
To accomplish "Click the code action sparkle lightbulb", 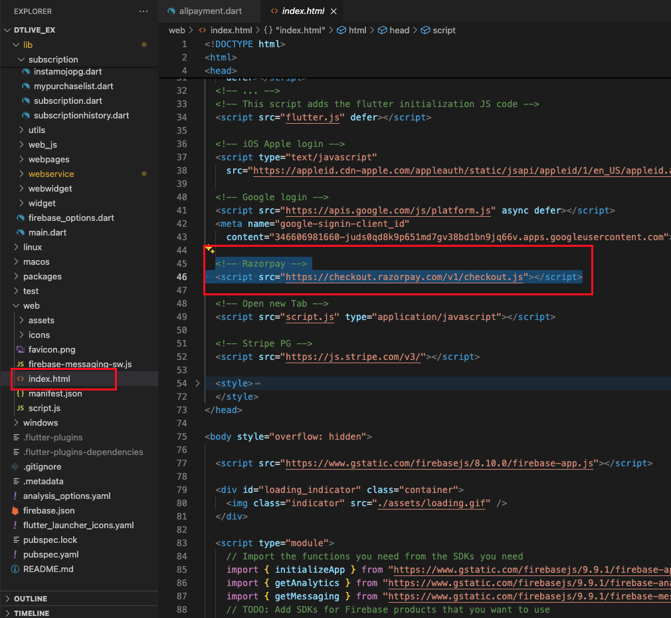I will tap(210, 249).
